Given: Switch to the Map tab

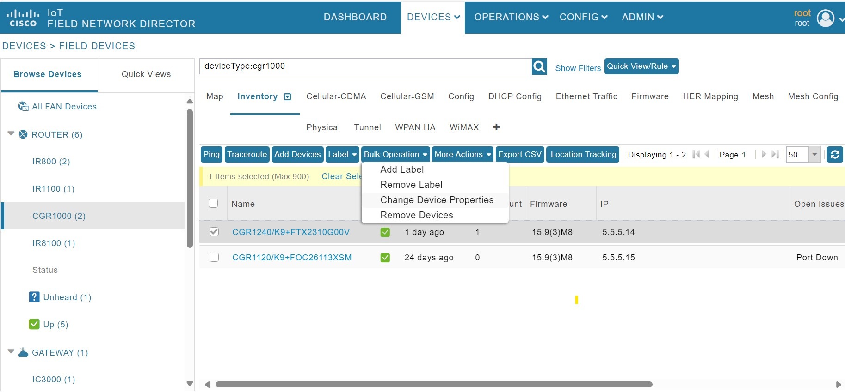Looking at the screenshot, I should tap(215, 96).
